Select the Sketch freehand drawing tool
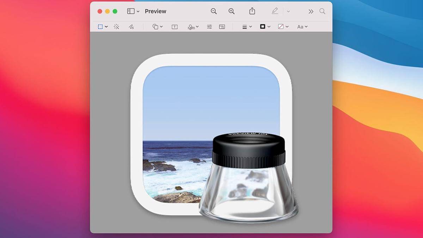 tap(131, 27)
